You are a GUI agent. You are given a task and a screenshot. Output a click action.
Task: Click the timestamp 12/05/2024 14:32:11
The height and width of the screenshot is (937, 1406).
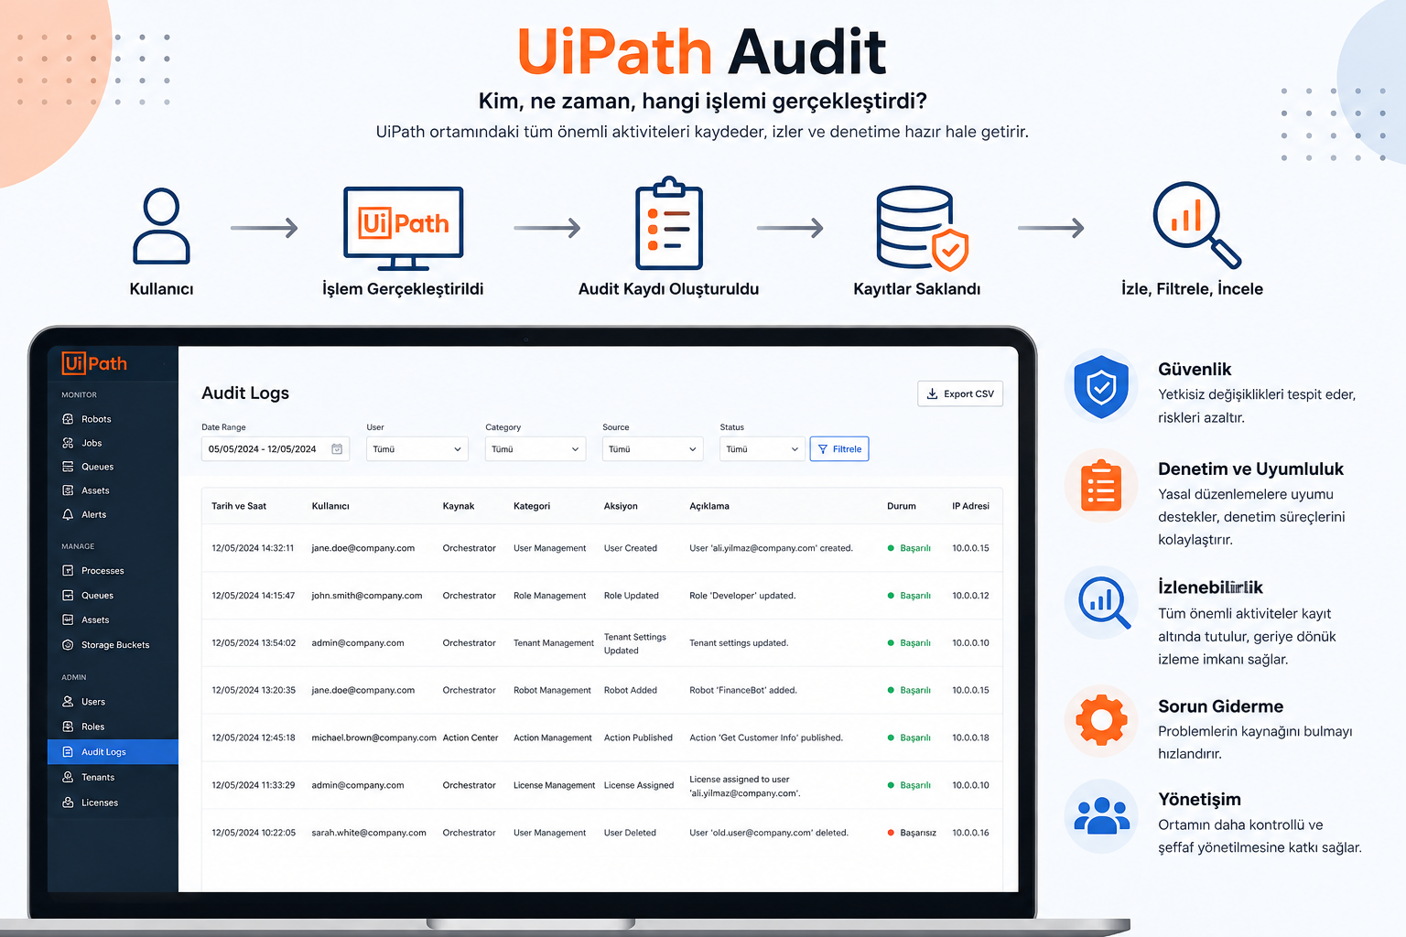point(253,548)
